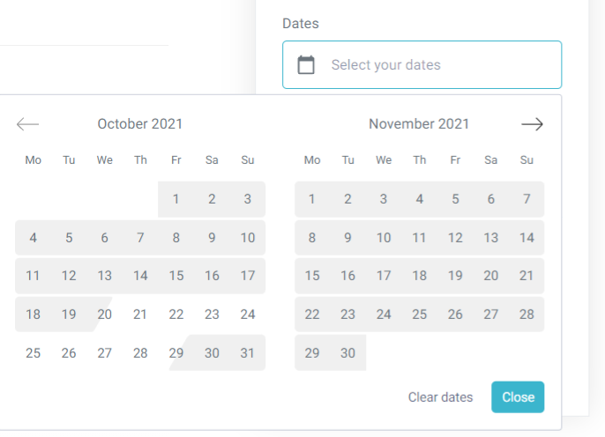Click the Select your dates input

tap(432, 64)
